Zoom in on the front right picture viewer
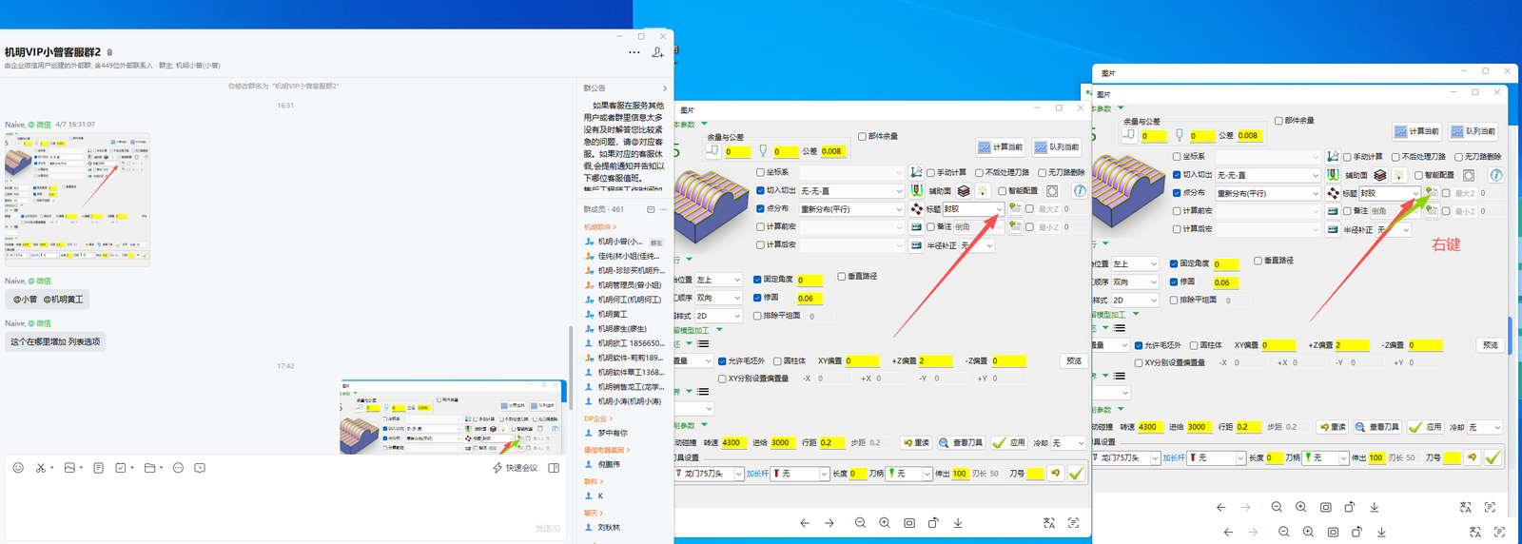Viewport: 1522px width, 544px height. pyautogui.click(x=1301, y=507)
